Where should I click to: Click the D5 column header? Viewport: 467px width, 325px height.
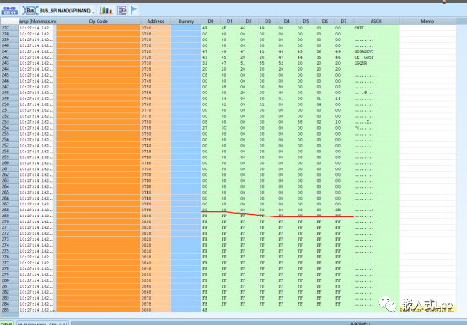click(306, 21)
